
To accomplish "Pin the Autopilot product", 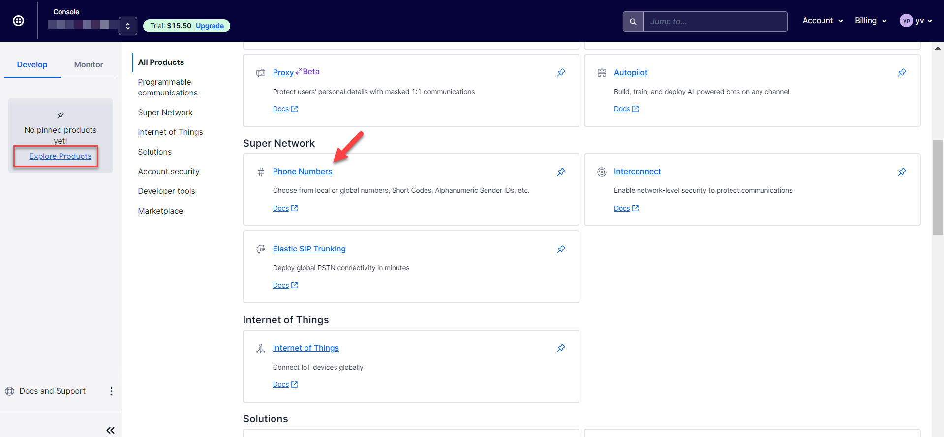I will [902, 73].
